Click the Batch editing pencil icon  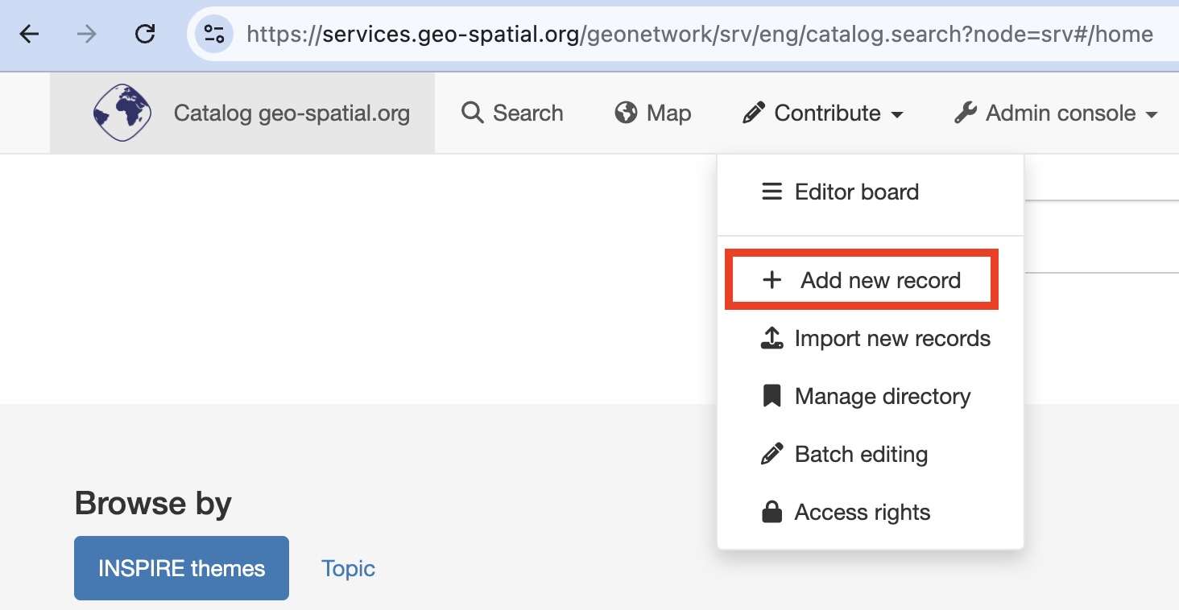tap(772, 454)
